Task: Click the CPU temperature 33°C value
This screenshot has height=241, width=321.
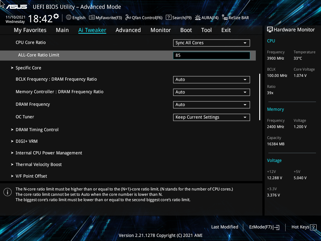Action: 298,58
